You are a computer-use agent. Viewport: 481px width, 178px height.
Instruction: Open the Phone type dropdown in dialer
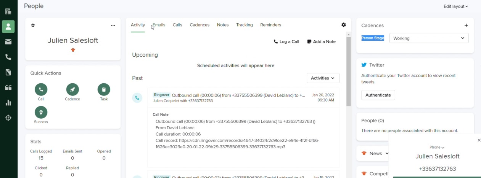pos(437,147)
